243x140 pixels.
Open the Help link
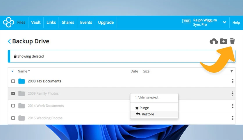(236, 23)
